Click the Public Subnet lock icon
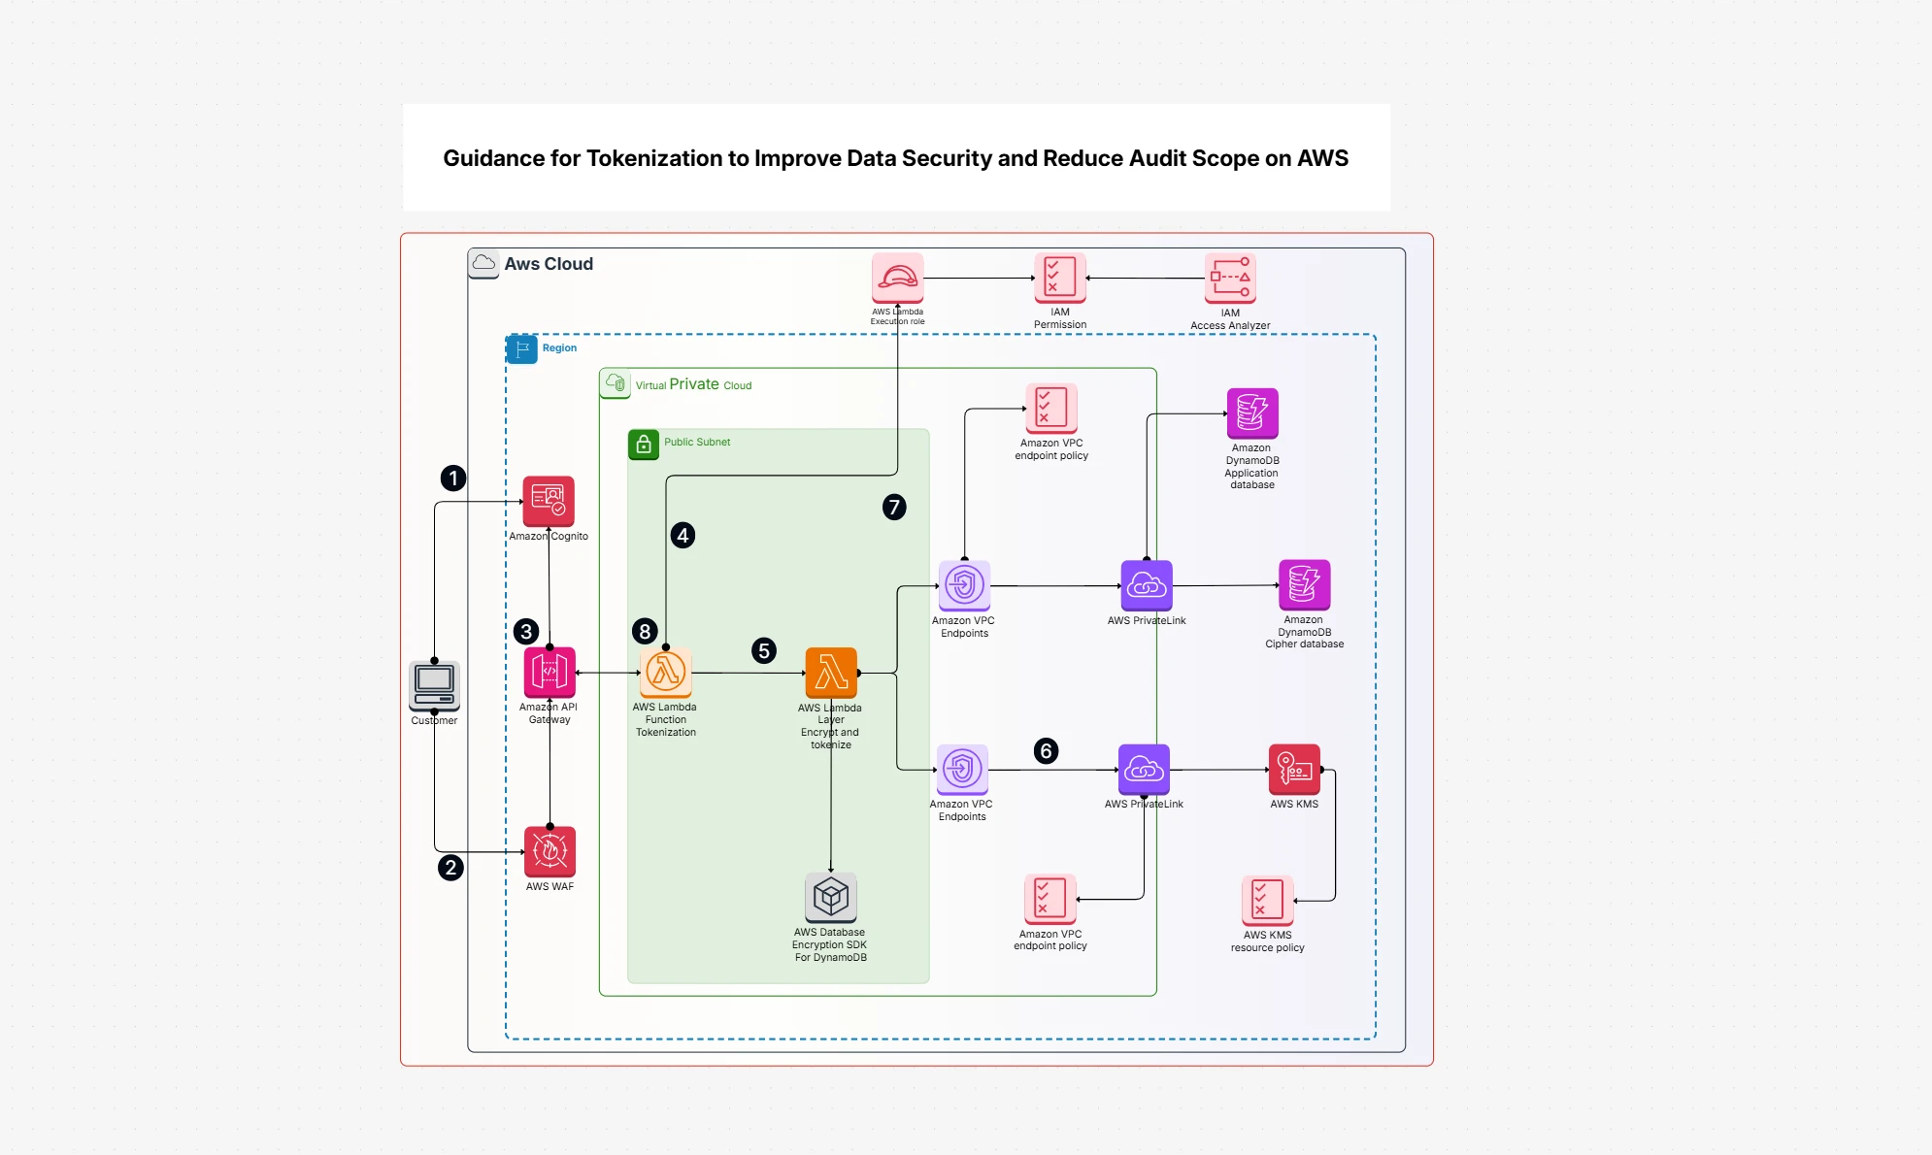The image size is (1932, 1155). coord(644,445)
